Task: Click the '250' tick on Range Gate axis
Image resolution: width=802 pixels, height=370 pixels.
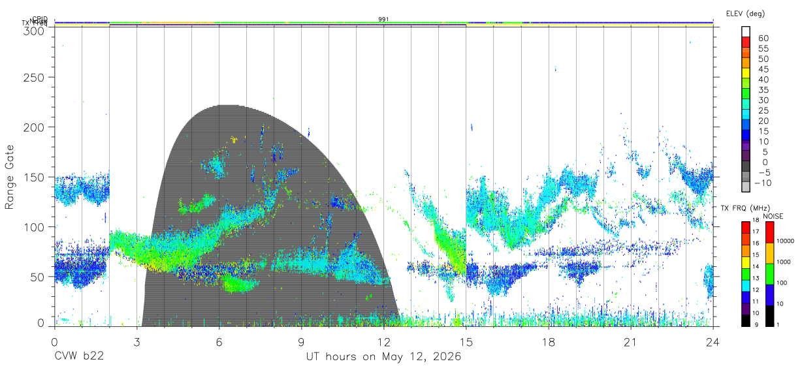Action: pyautogui.click(x=35, y=77)
